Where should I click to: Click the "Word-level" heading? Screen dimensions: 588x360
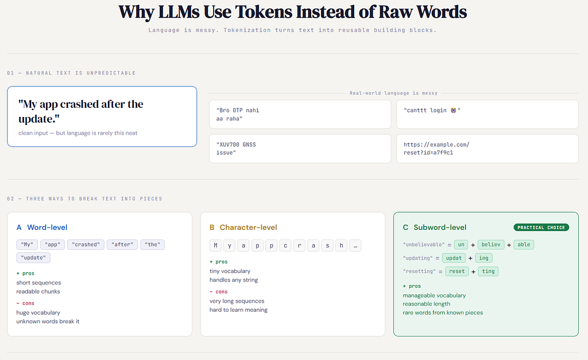[47, 227]
